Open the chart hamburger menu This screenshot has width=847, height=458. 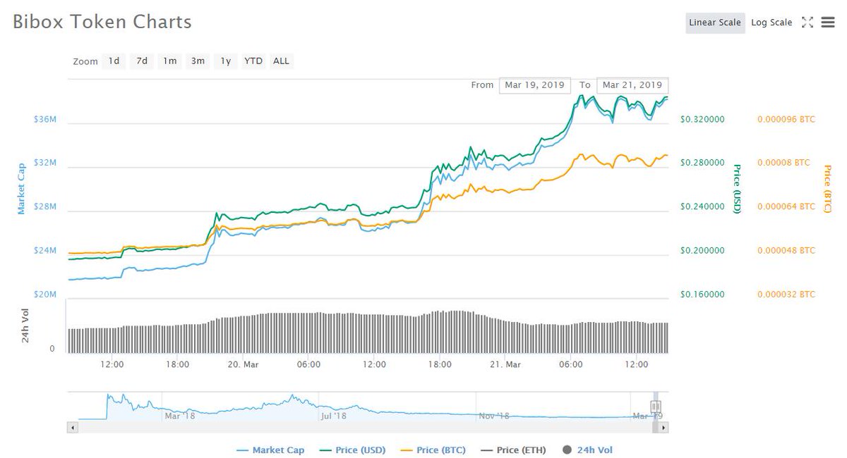[828, 23]
